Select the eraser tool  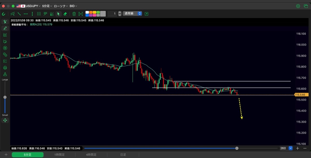pyautogui.click(x=65, y=14)
